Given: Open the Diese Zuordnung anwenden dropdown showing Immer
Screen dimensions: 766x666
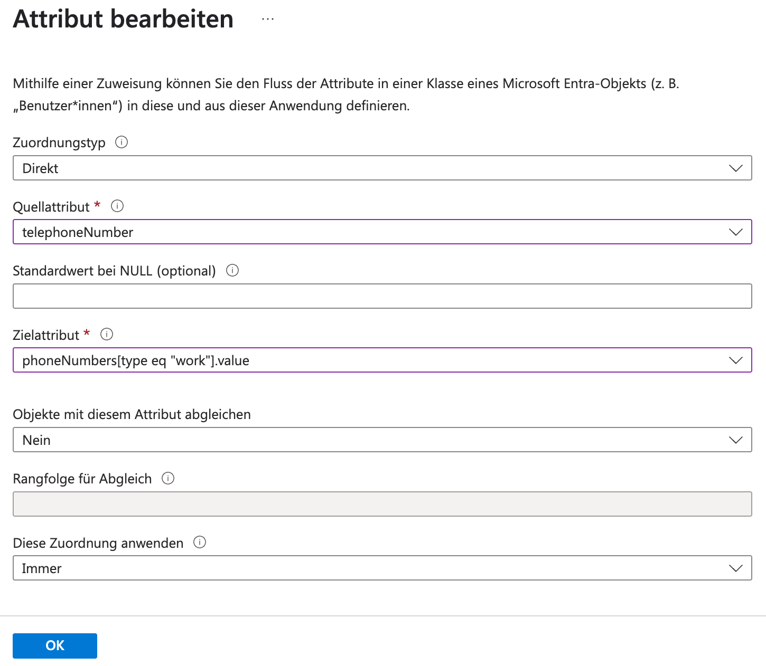Looking at the screenshot, I should 370,568.
